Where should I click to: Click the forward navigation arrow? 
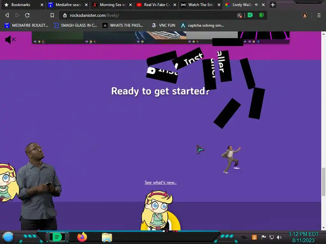[x=17, y=15]
